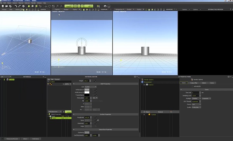Click the round normal-map icon beside Bump
The height and width of the screenshot is (141, 233).
98,120
